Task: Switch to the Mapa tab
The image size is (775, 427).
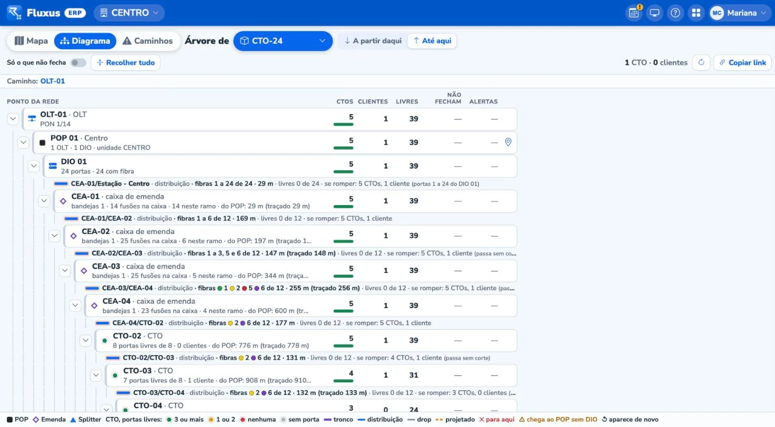Action: tap(32, 41)
